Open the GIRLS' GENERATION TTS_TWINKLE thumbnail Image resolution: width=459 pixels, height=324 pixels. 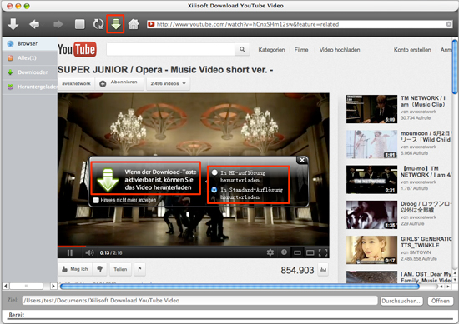tap(371, 250)
